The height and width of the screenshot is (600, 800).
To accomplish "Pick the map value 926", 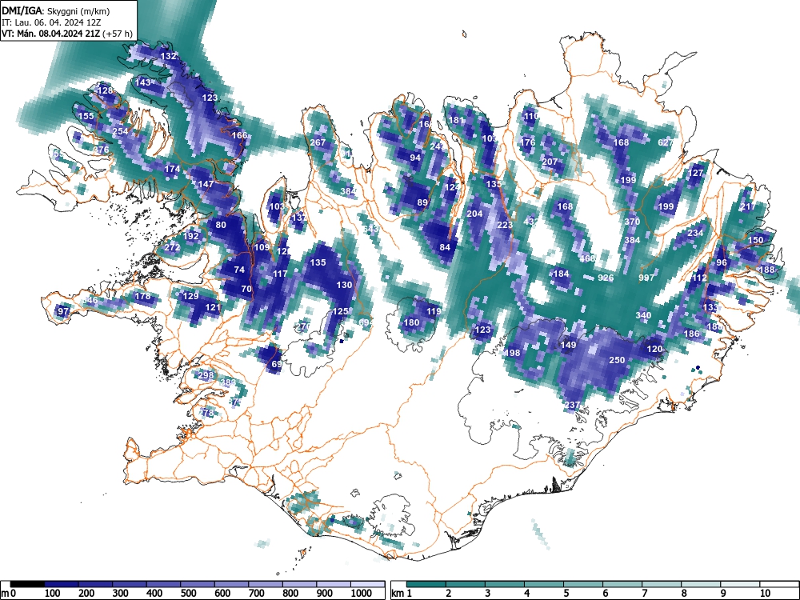I will pos(606,278).
